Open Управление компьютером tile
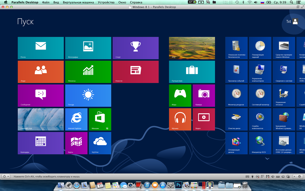This screenshot has width=305, height=191. pos(260,72)
